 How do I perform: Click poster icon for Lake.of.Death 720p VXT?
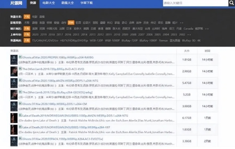14,130
